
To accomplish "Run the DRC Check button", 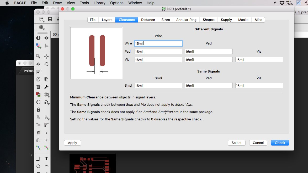I will tap(280, 143).
